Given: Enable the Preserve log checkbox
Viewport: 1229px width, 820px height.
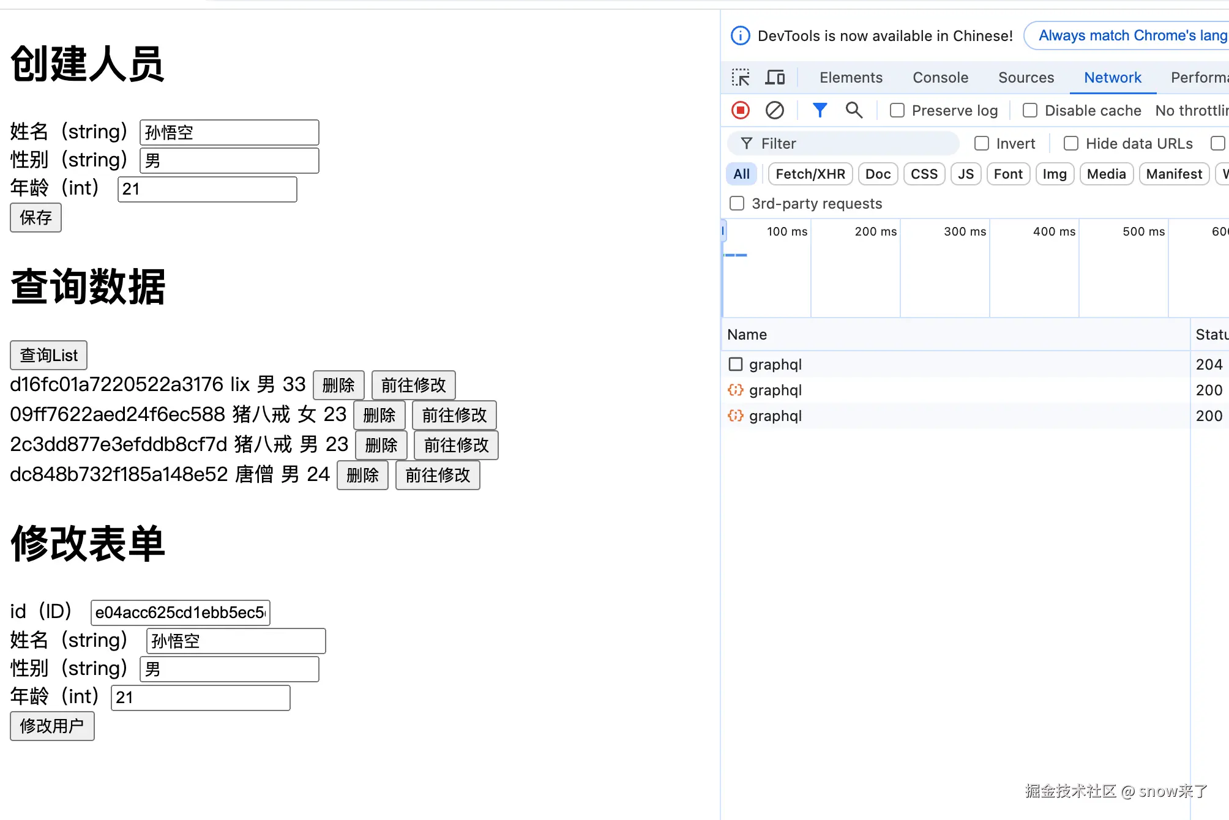Looking at the screenshot, I should (897, 110).
